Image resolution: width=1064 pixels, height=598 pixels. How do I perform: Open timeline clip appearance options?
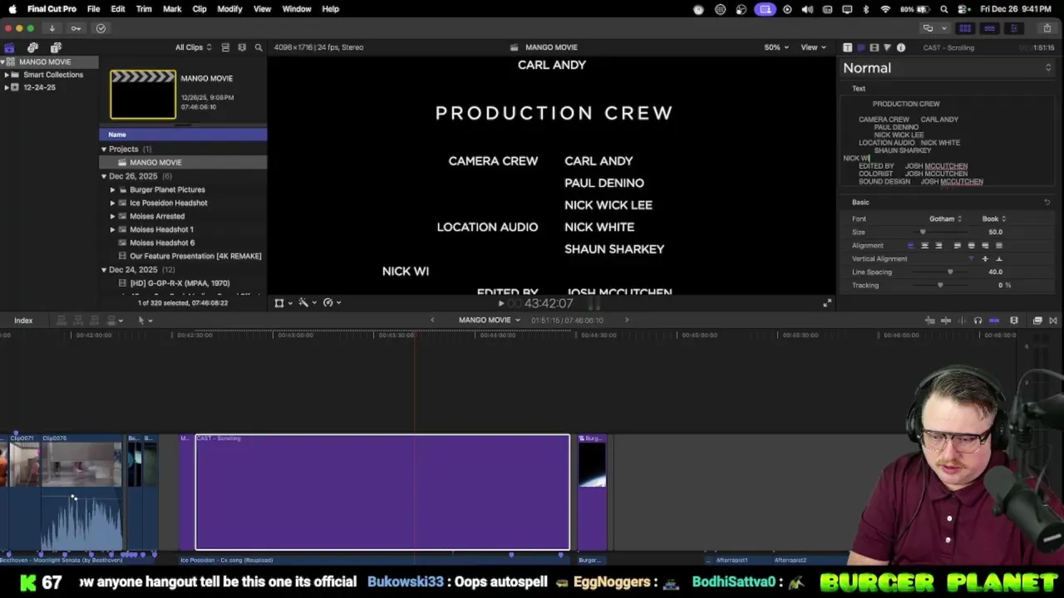point(1014,321)
